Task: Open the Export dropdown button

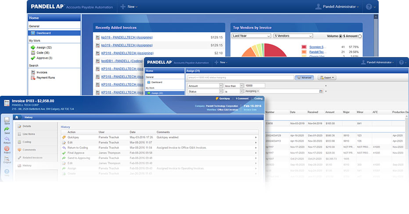Action: click(327, 78)
